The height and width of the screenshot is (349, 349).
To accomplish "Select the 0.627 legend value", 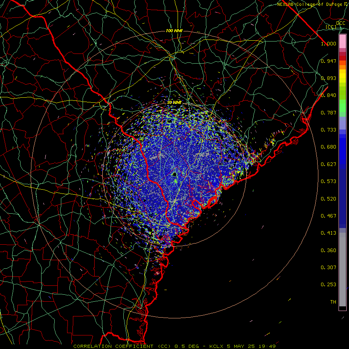I will pyautogui.click(x=328, y=164).
